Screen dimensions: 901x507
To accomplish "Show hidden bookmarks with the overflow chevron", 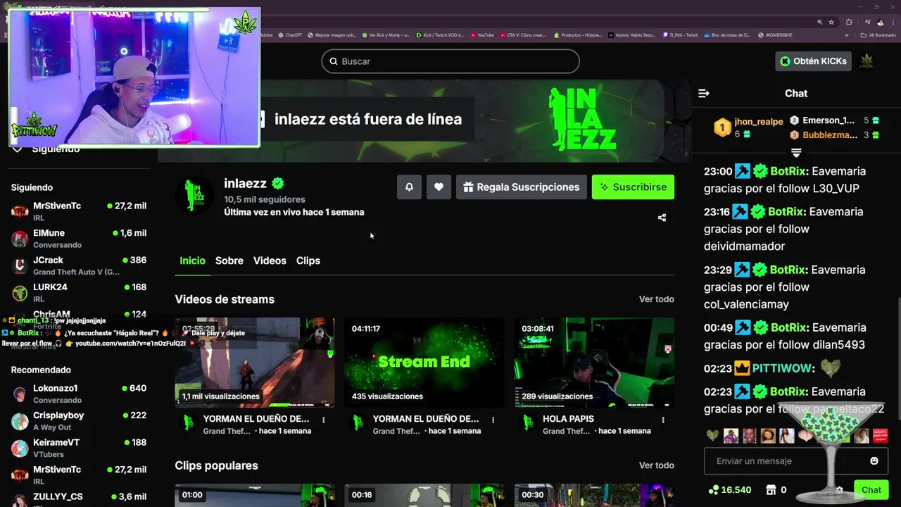I will click(847, 35).
